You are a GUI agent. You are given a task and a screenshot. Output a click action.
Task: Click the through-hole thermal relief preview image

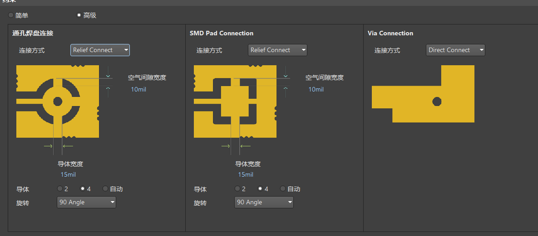pyautogui.click(x=58, y=101)
